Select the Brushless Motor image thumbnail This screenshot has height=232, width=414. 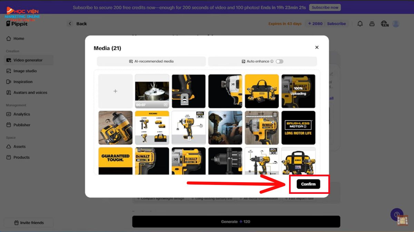click(298, 128)
